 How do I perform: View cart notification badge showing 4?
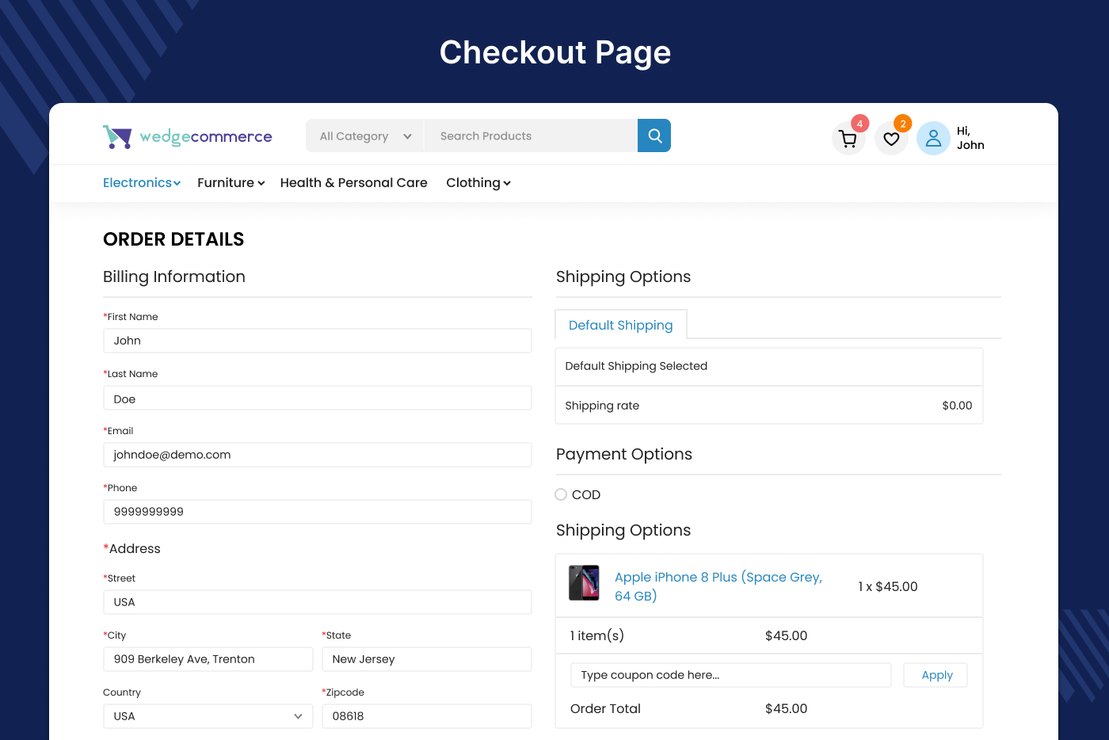point(859,124)
